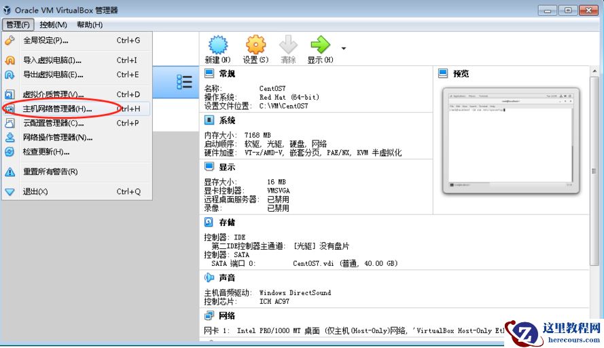
Task: Click the VirtualBox logo in title bar
Action: click(7, 10)
